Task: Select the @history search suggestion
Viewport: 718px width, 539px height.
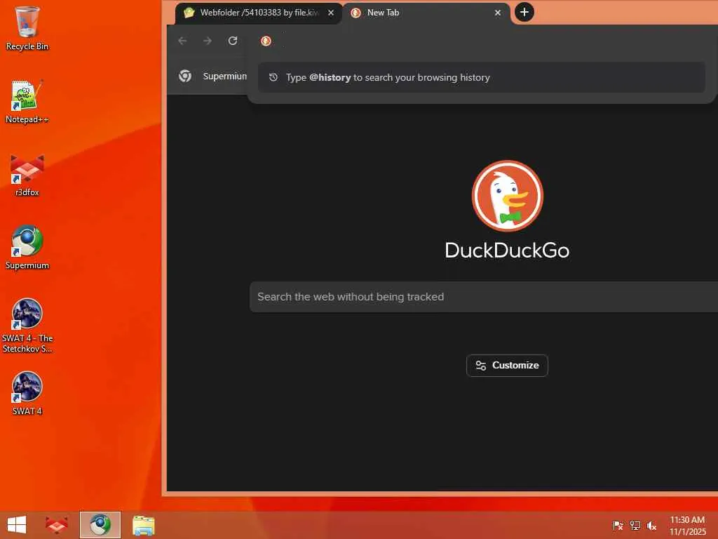Action: 481,77
